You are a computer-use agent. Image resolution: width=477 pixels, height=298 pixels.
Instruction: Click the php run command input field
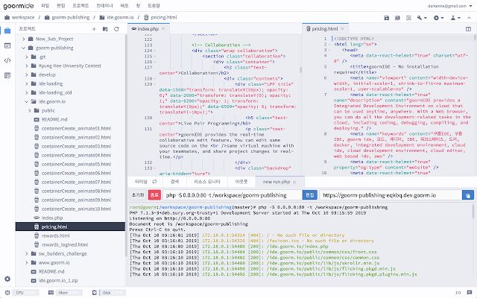click(x=233, y=195)
